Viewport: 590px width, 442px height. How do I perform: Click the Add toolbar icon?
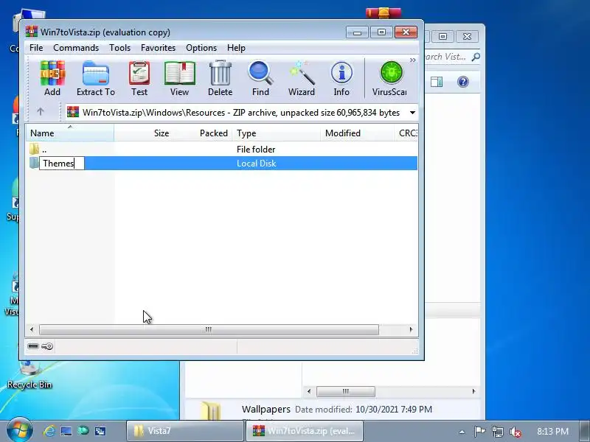click(52, 78)
